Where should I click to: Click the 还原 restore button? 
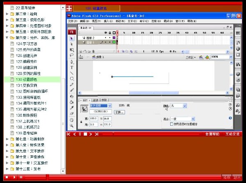[227, 177]
